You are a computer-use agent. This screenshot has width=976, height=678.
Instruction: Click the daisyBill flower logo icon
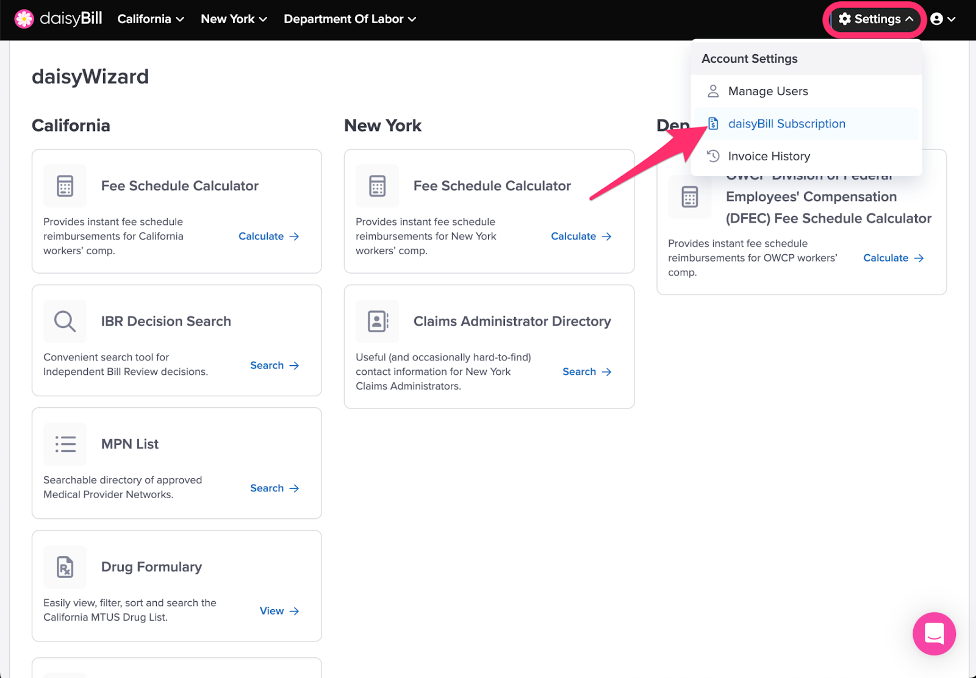click(x=24, y=19)
